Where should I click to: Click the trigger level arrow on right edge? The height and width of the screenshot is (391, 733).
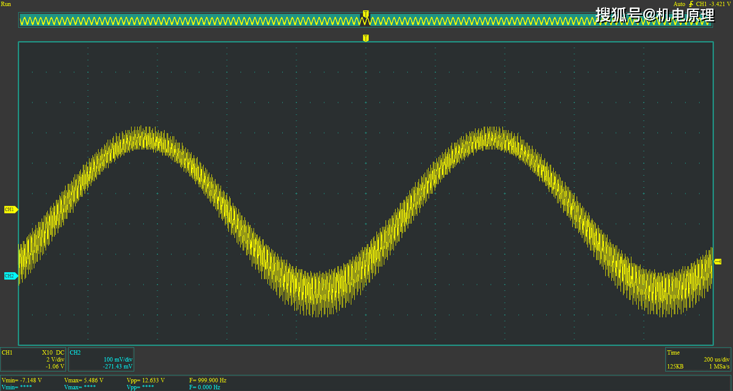[x=718, y=261]
